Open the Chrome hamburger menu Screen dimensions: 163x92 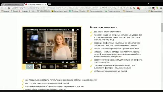(x=161, y=8)
